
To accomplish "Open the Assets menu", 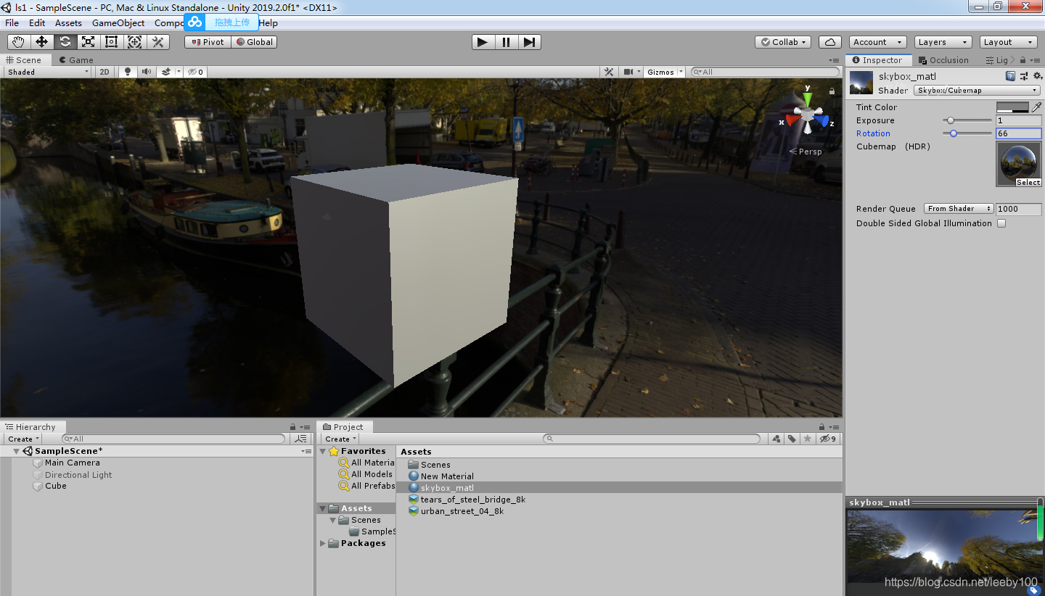I will click(68, 22).
